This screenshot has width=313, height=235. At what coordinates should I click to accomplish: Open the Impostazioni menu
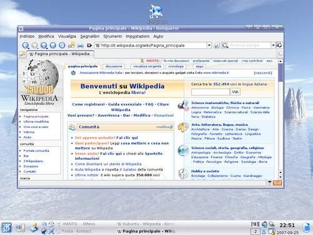138,36
